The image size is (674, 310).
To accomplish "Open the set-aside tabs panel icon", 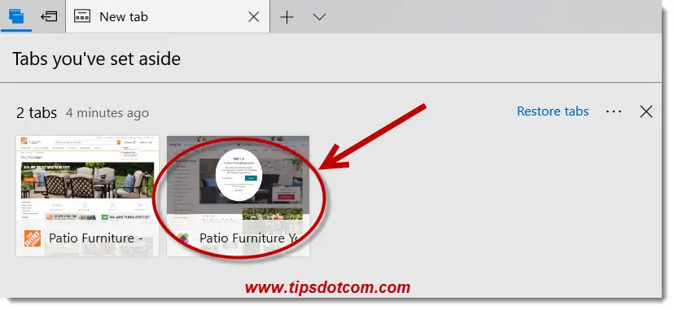I will [x=15, y=17].
